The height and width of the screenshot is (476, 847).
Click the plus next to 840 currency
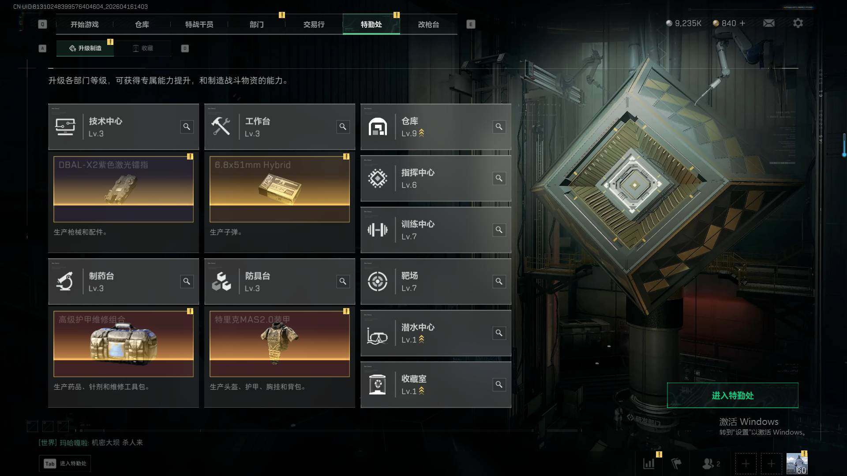(x=742, y=23)
